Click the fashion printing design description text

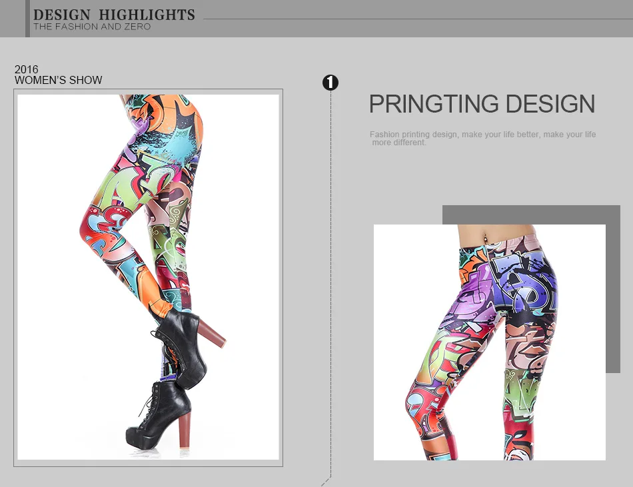click(483, 138)
